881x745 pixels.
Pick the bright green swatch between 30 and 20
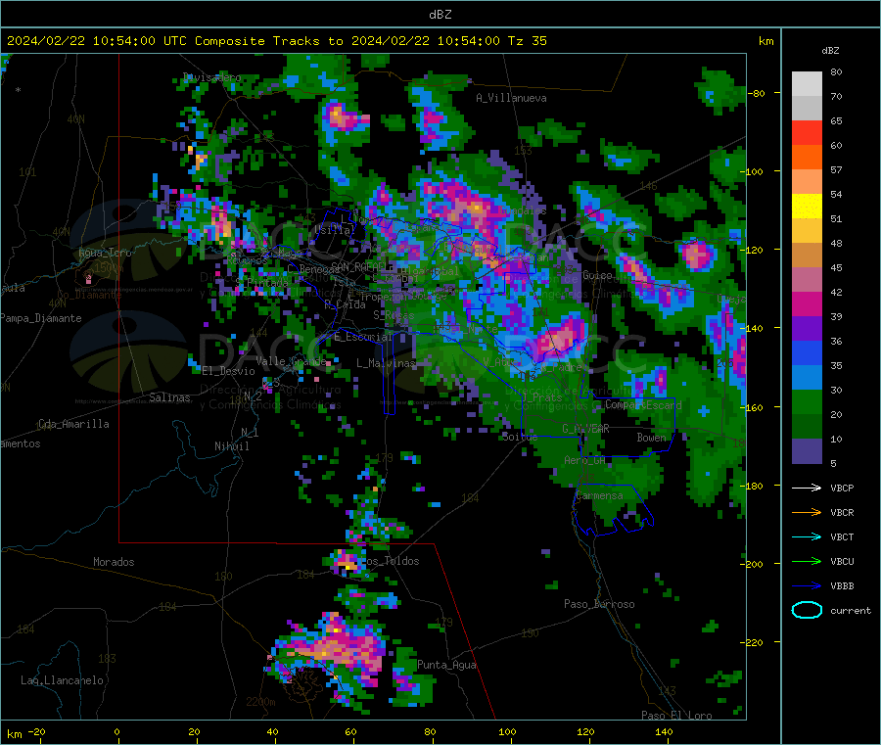point(807,401)
